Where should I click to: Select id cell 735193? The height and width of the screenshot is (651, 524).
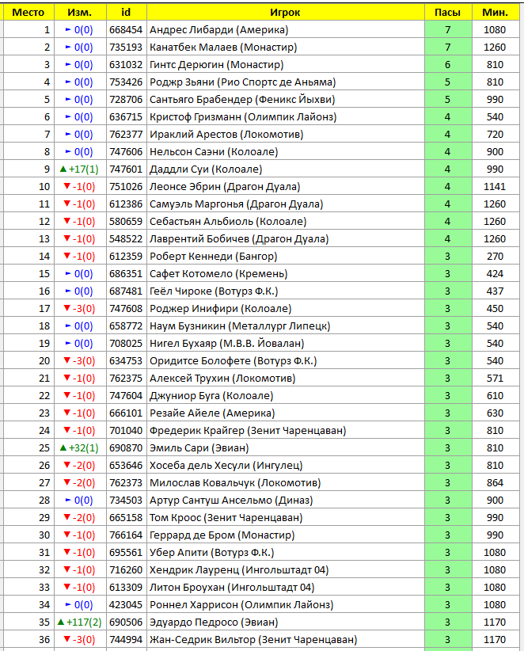click(127, 48)
